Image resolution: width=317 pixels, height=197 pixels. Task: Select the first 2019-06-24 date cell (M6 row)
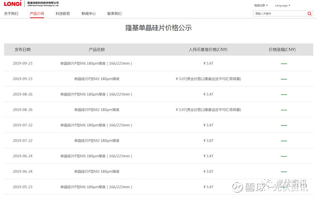[23, 156]
